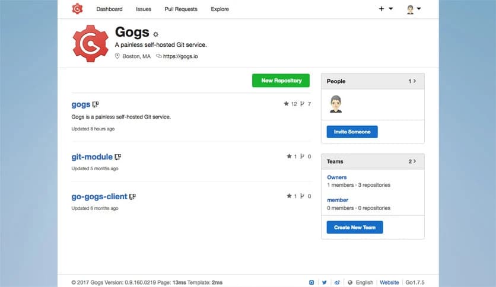
Task: Click the fork icon on git-module repository
Action: [302, 157]
